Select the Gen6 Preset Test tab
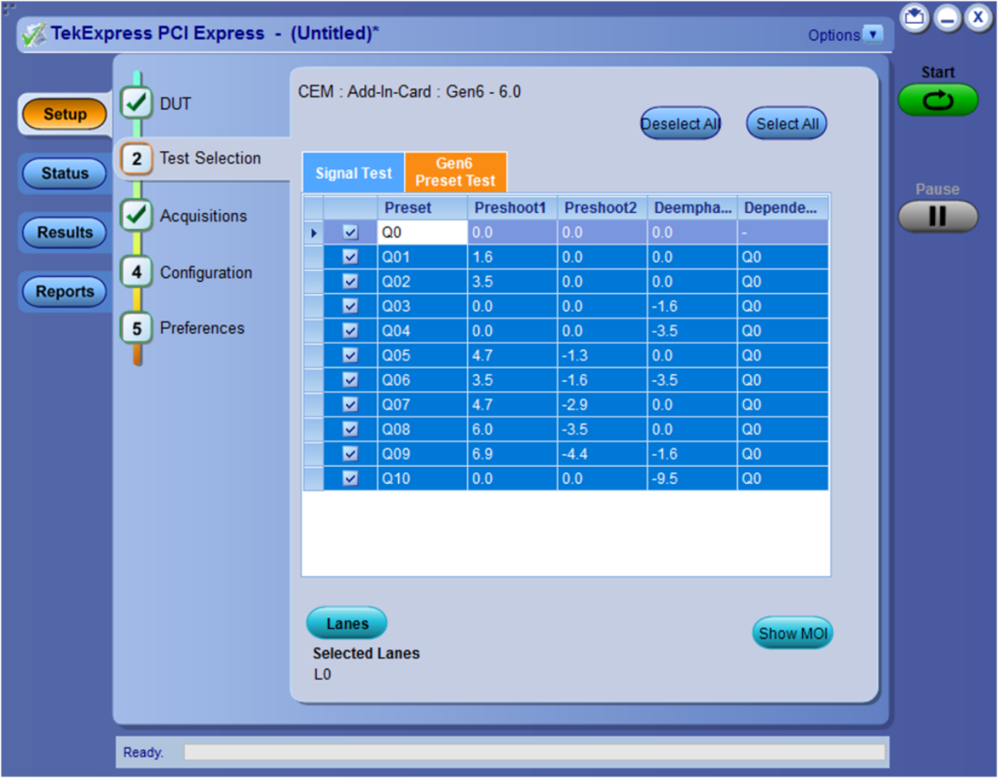Screen dimensions: 998x778 point(455,172)
